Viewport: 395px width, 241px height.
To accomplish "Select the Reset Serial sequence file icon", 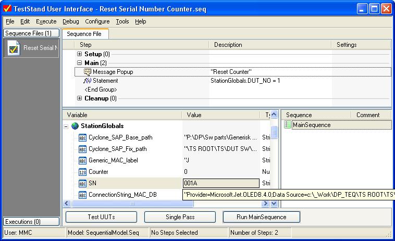I will [x=14, y=48].
